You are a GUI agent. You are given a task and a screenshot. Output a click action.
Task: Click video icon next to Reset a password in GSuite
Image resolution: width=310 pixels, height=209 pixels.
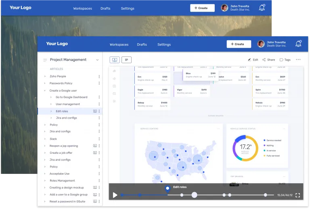pos(95,201)
